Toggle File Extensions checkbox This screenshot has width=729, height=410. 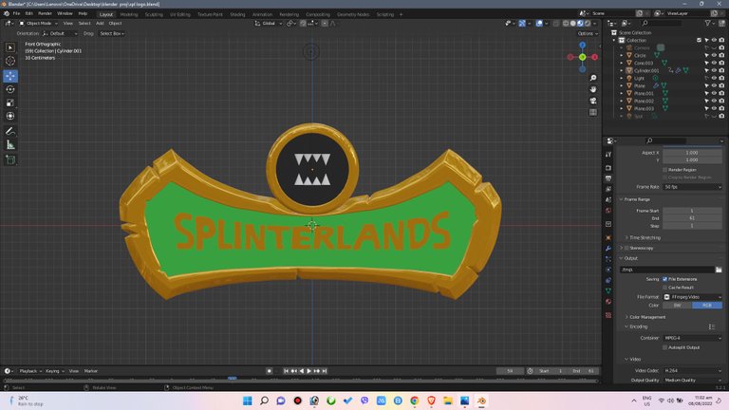[664, 279]
